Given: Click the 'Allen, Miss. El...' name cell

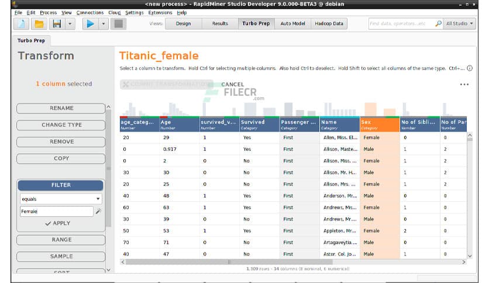Looking at the screenshot, I should (340, 137).
